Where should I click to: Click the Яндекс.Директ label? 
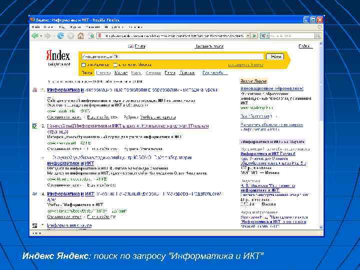tap(253, 81)
